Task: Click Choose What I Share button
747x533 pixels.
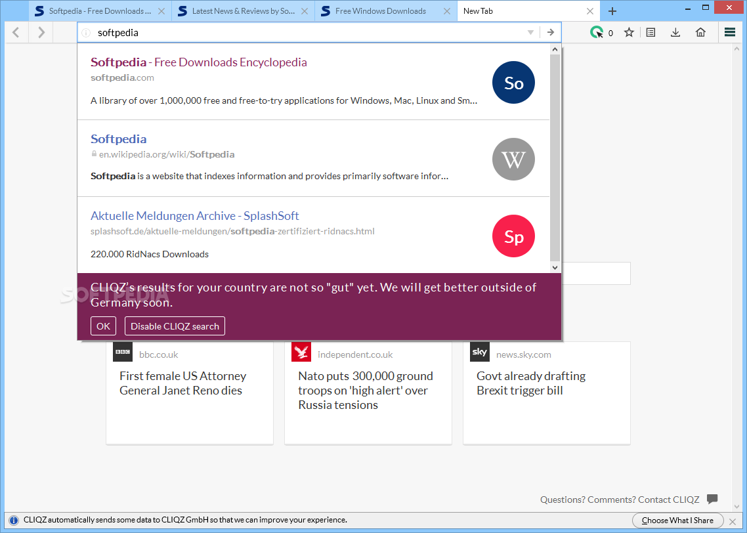Action: coord(677,520)
